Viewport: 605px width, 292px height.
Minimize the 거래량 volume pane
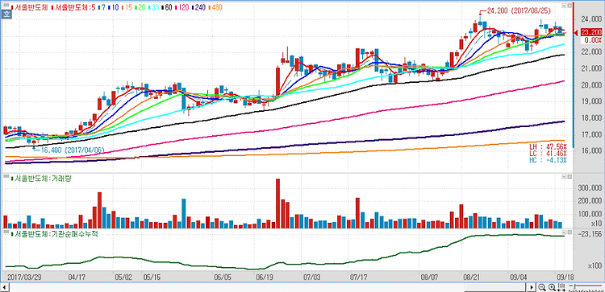click(564, 176)
